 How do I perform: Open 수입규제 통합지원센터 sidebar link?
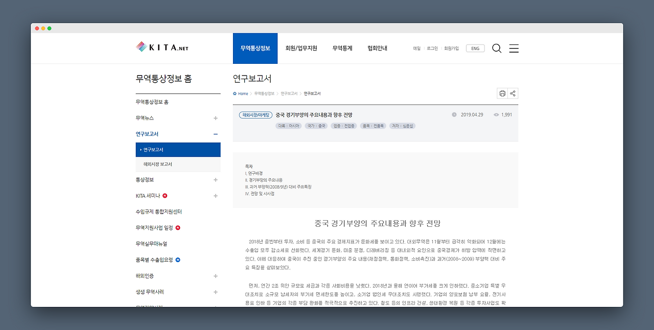(159, 212)
